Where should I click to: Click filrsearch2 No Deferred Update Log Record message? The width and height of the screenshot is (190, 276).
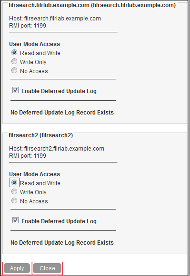[62, 243]
